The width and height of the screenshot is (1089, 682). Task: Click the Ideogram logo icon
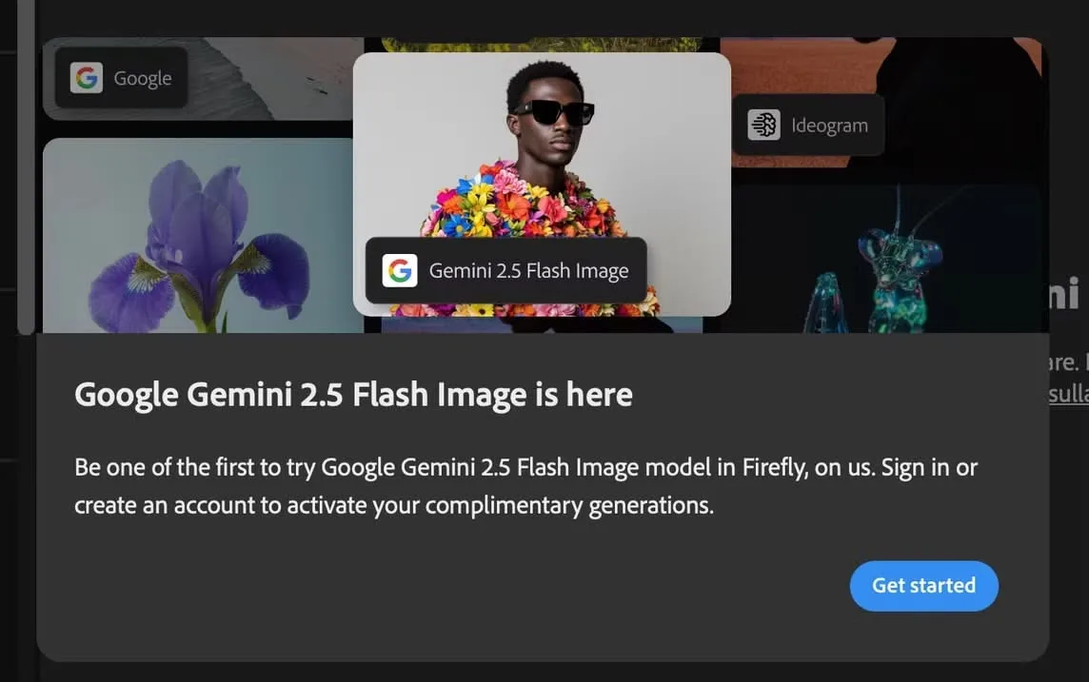764,125
